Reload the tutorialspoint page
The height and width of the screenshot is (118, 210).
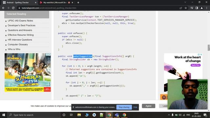pos(13,8)
